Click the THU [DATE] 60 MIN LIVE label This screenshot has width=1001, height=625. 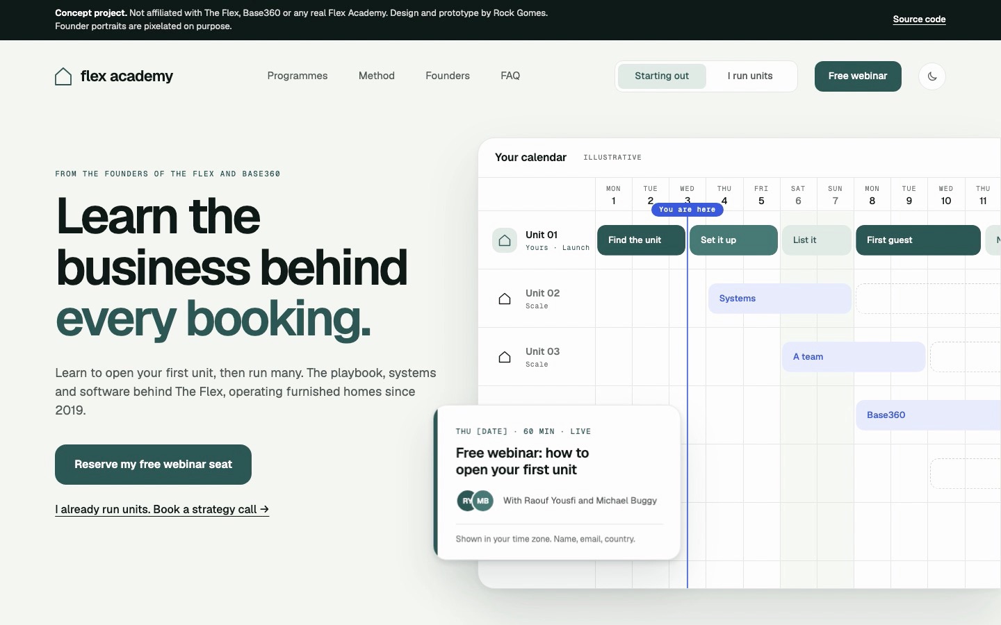pyautogui.click(x=523, y=431)
